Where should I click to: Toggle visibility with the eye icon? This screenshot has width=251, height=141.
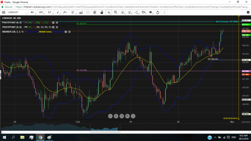[151, 12]
